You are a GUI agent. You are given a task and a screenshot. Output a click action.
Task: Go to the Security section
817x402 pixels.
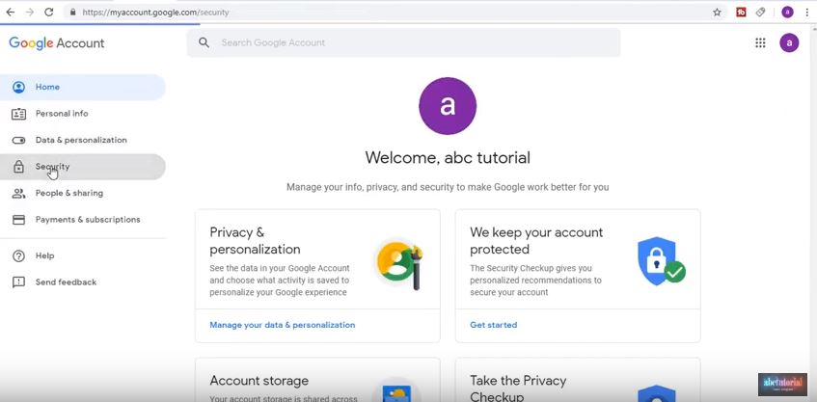click(x=83, y=167)
